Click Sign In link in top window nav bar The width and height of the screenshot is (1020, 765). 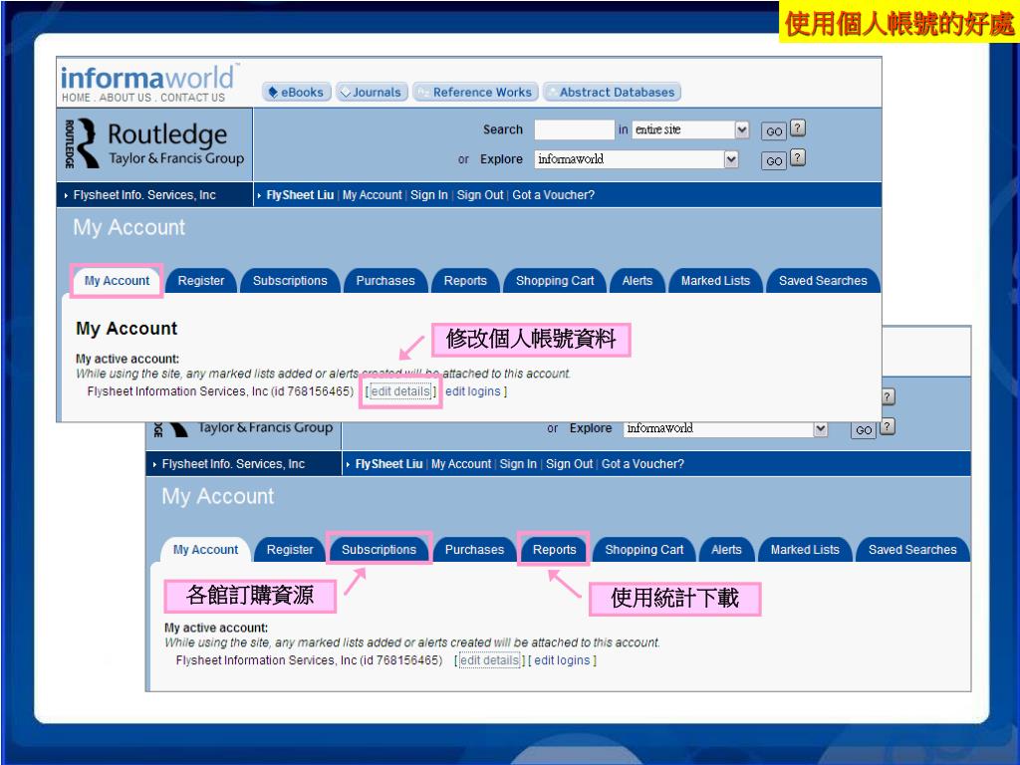(x=428, y=195)
